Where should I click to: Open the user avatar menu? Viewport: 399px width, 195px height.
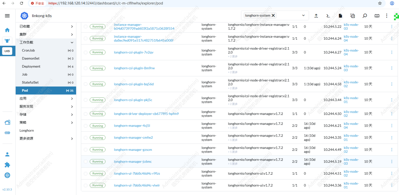tap(396, 17)
